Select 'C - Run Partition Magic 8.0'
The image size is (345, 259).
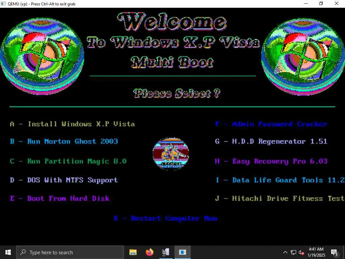[68, 161]
